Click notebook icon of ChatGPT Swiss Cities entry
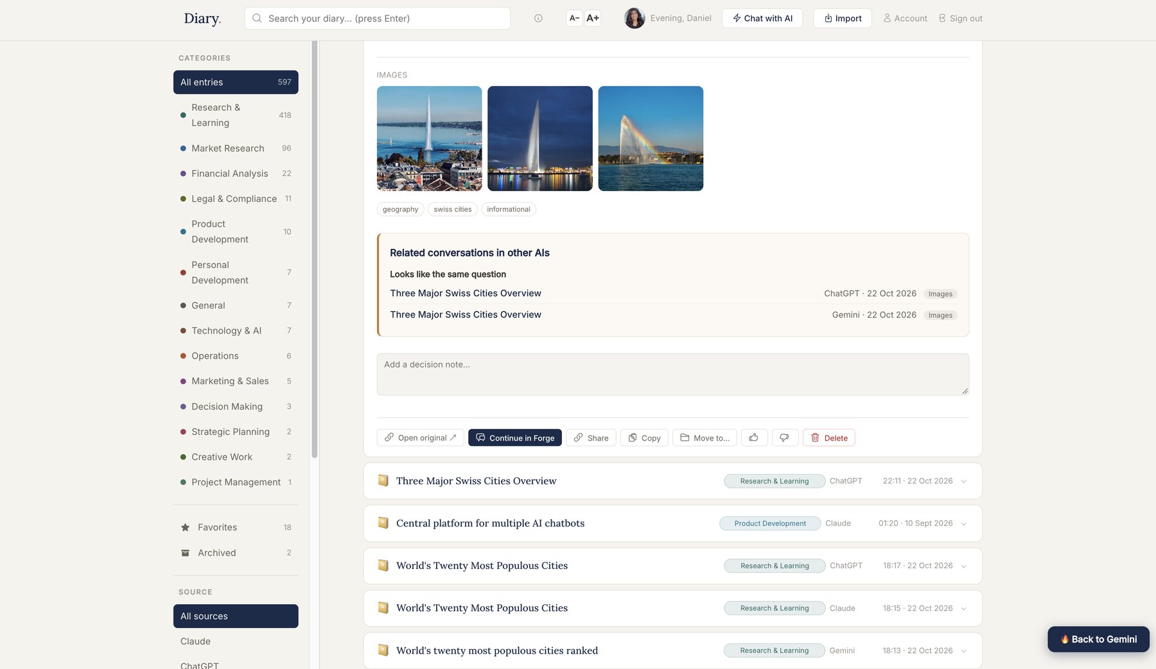This screenshot has width=1156, height=669. [383, 480]
